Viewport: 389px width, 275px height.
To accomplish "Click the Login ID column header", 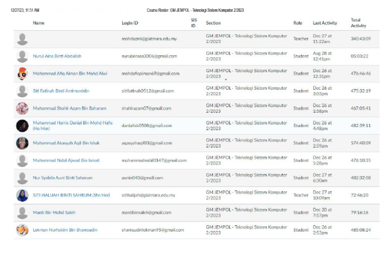I will pyautogui.click(x=130, y=23).
